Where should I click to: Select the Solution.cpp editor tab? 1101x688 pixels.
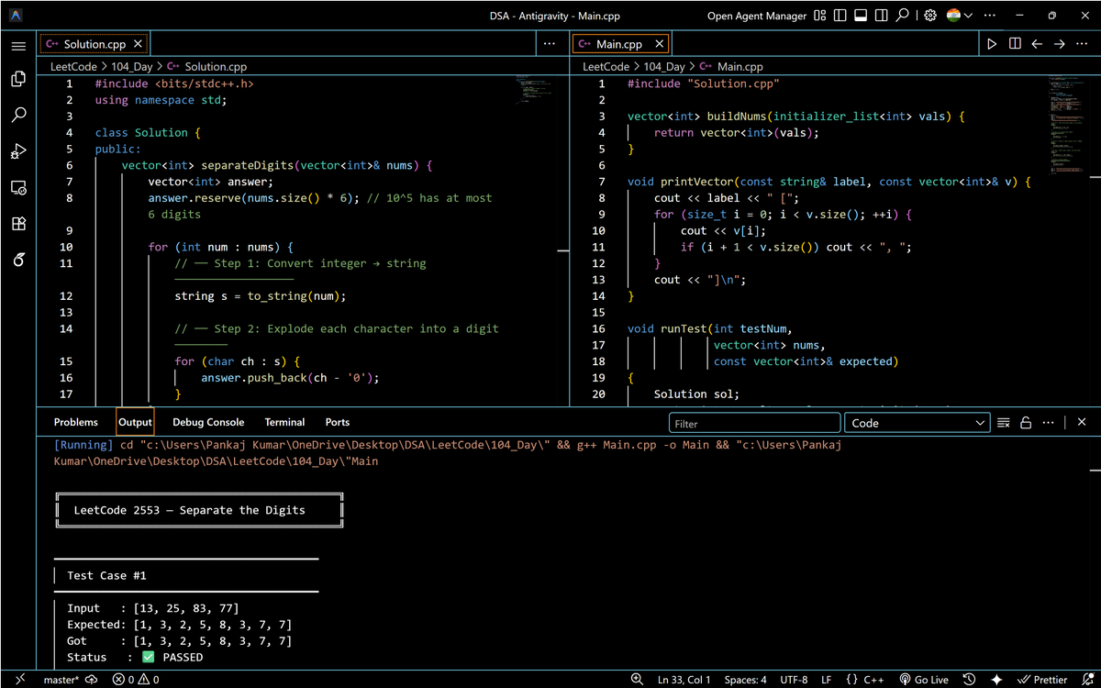[95, 44]
